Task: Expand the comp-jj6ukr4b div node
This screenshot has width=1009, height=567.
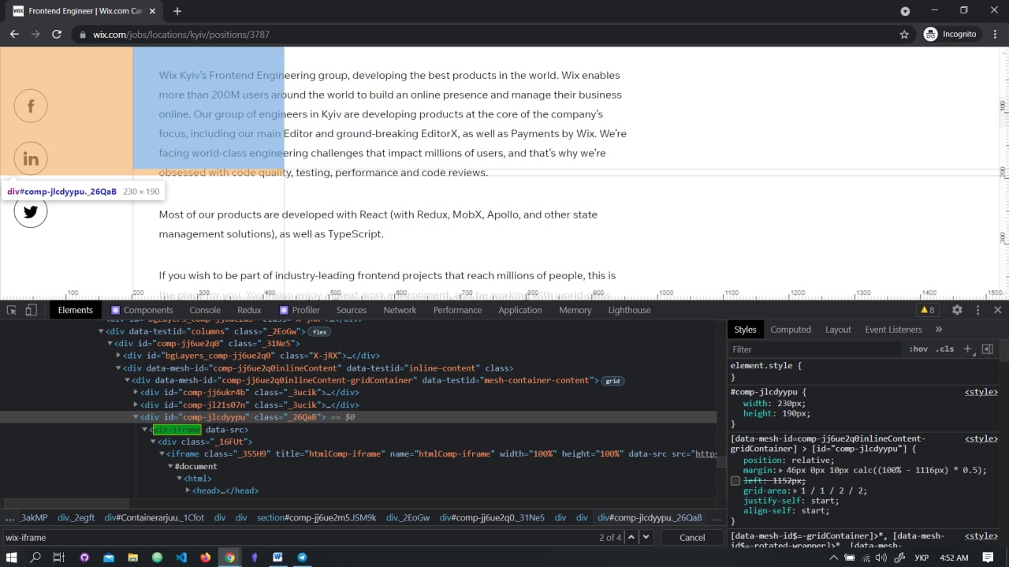Action: [x=136, y=392]
